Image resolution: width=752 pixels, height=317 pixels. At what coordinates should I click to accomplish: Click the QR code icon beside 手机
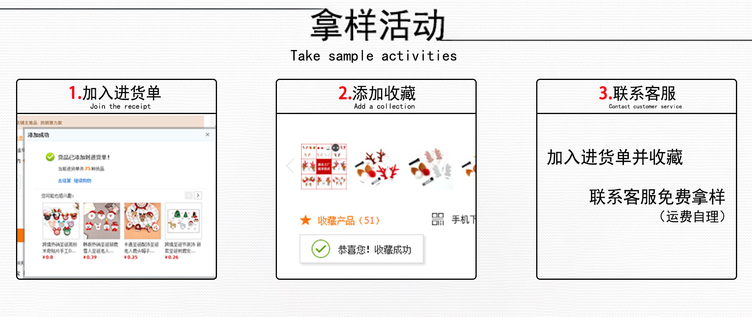[438, 219]
